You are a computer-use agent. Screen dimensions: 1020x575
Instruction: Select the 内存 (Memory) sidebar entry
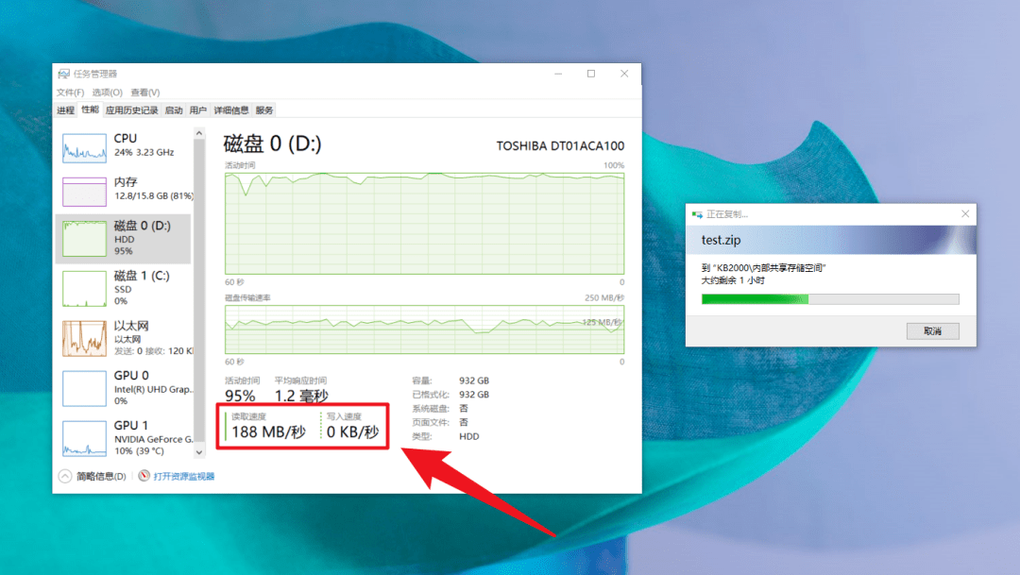pos(123,191)
